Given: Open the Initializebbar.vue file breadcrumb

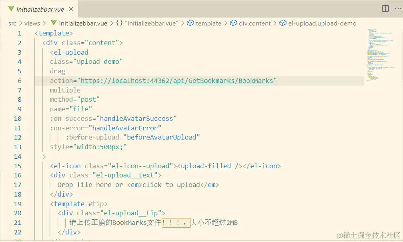Looking at the screenshot, I should coord(83,23).
